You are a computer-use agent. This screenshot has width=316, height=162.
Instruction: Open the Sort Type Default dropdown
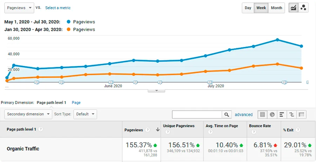pos(85,114)
